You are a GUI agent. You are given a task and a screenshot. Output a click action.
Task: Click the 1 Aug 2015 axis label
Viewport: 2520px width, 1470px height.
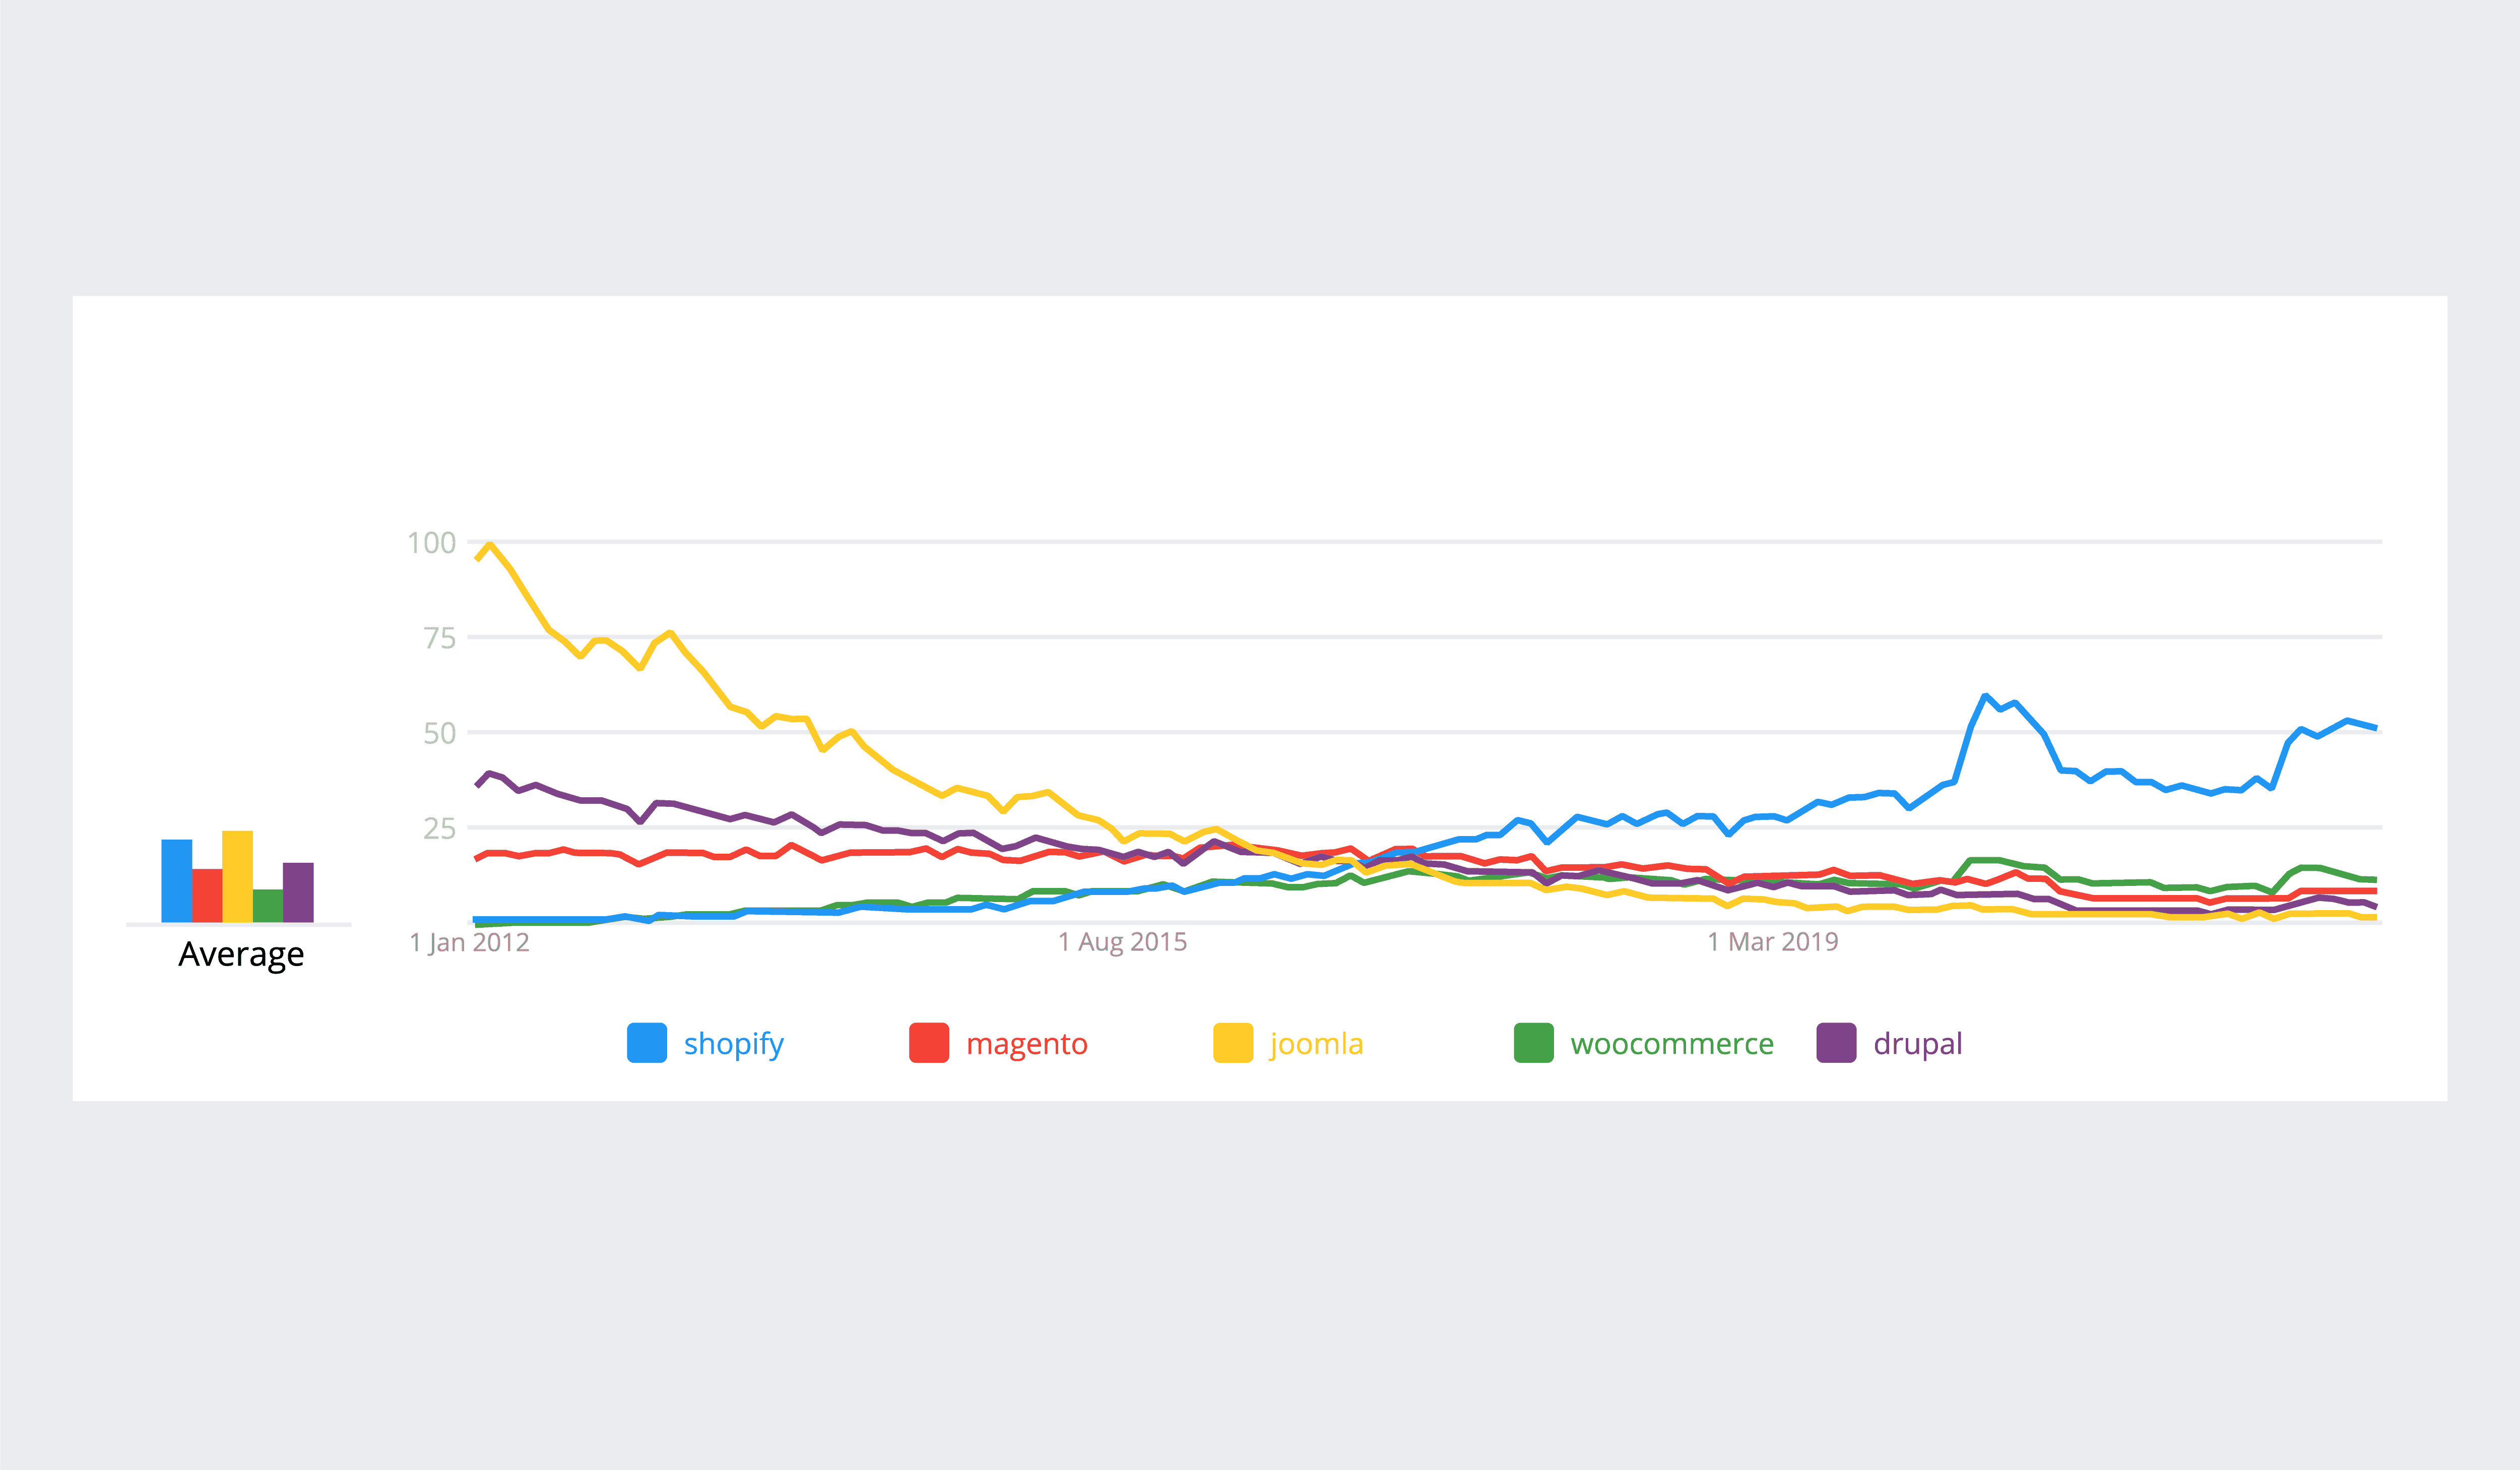[1123, 942]
